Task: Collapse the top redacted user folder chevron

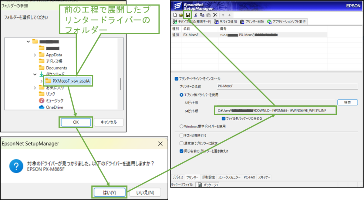Action: coord(29,42)
